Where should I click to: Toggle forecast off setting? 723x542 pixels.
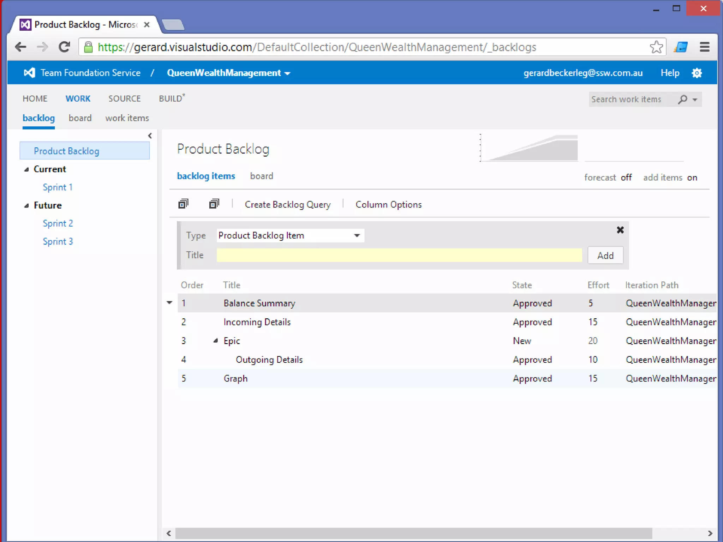[626, 177]
